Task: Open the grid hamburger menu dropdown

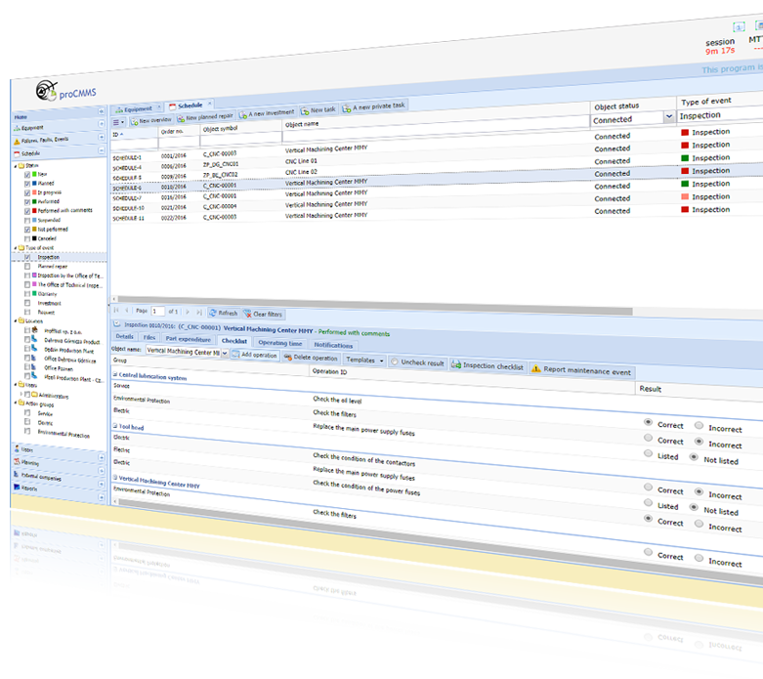Action: tap(118, 122)
